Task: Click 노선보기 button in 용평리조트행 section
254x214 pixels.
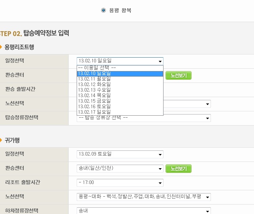Action: [x=178, y=75]
